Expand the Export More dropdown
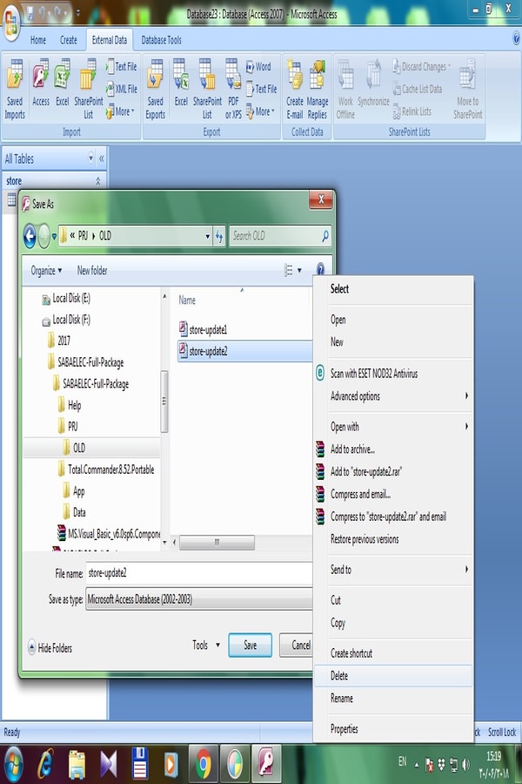The image size is (522, 784). [x=260, y=112]
